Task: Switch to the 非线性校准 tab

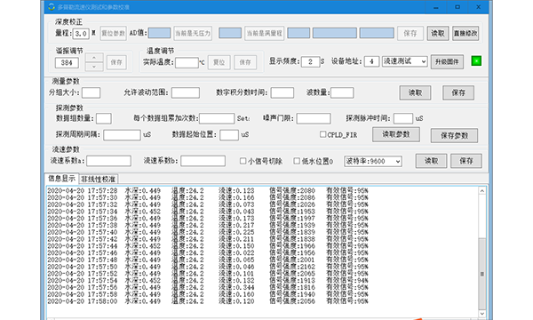Action: (x=99, y=180)
